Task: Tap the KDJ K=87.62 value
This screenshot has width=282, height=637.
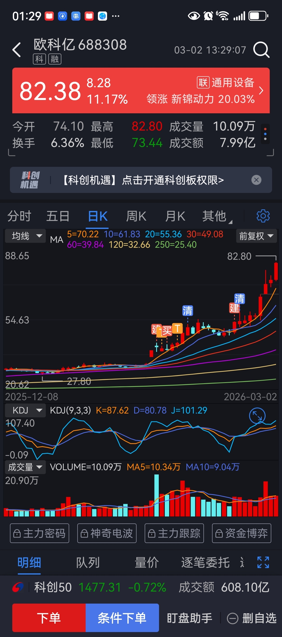Action: pyautogui.click(x=112, y=410)
